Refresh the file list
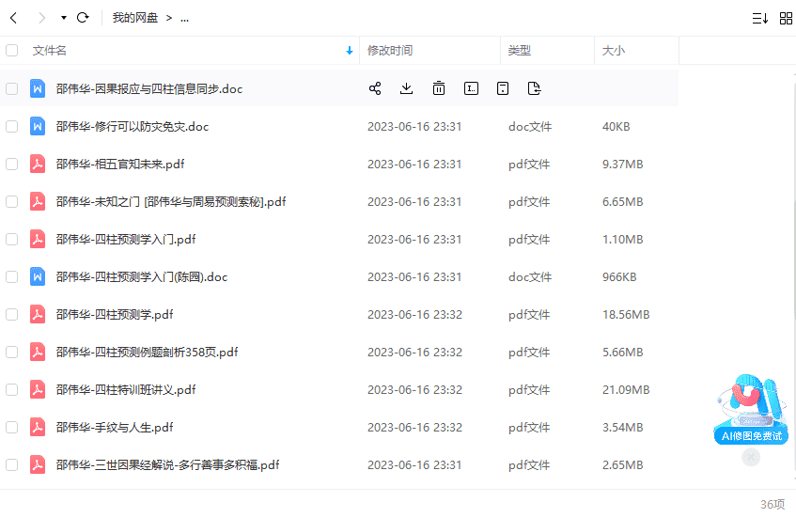Image resolution: width=796 pixels, height=518 pixels. 83,18
